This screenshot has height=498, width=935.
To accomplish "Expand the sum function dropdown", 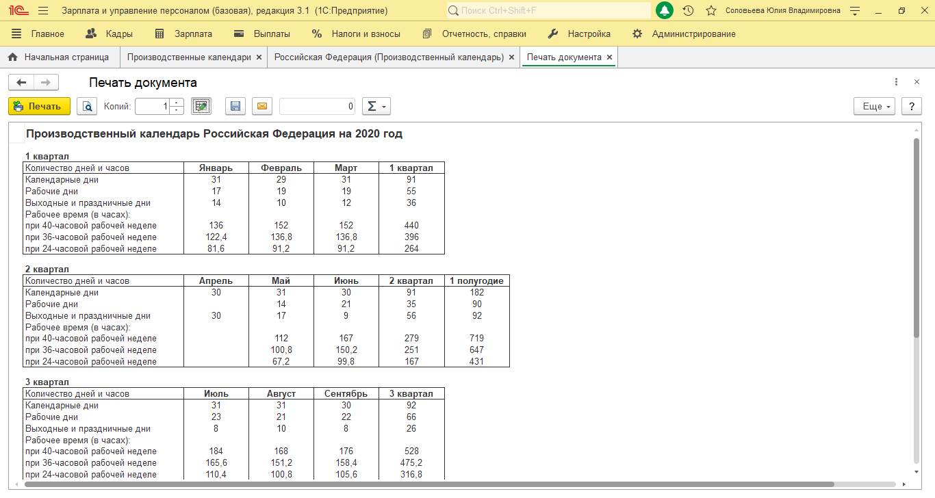I will point(376,106).
